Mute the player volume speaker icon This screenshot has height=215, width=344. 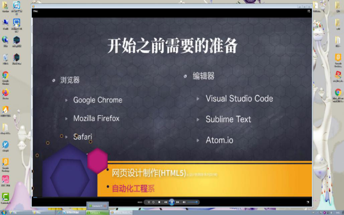[184, 202]
